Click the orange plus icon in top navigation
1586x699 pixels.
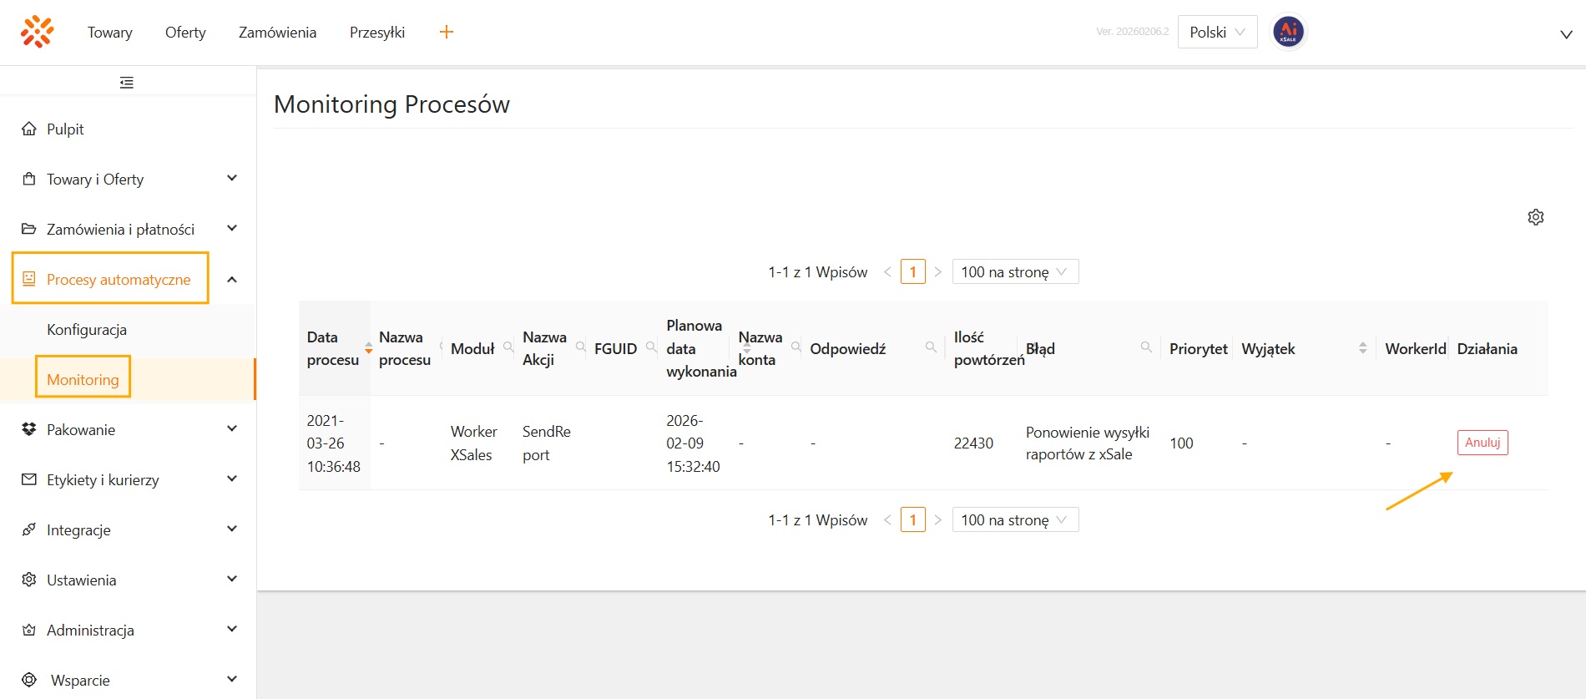[x=447, y=32]
